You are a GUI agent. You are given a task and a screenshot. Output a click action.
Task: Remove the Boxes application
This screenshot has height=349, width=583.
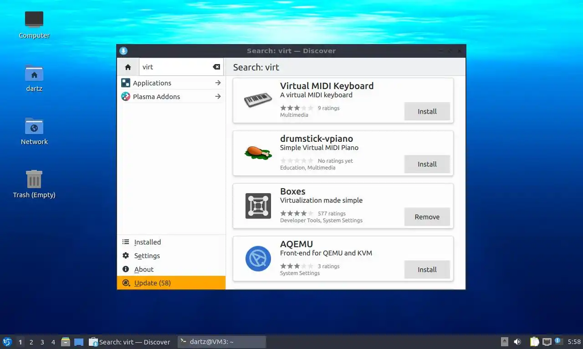click(427, 217)
